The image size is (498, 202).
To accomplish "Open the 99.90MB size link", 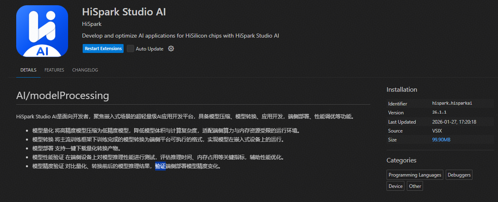I will point(441,140).
